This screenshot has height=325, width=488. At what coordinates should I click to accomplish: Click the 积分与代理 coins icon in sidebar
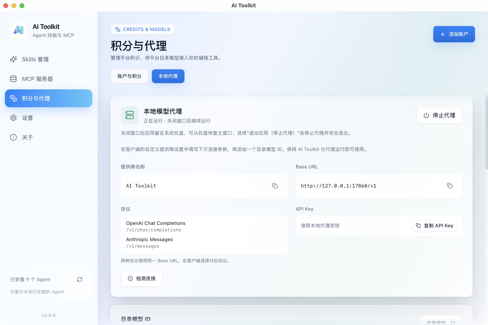[13, 98]
